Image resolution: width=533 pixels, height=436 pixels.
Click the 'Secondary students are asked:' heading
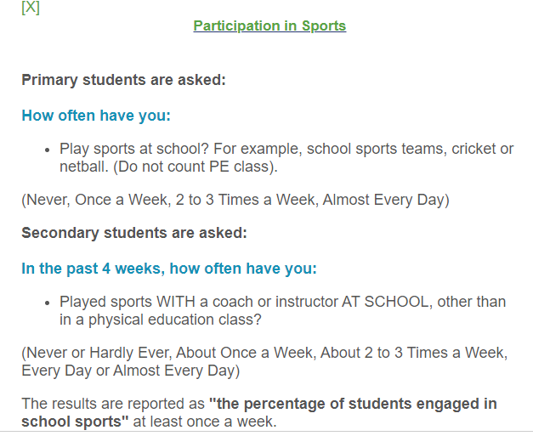click(x=134, y=233)
